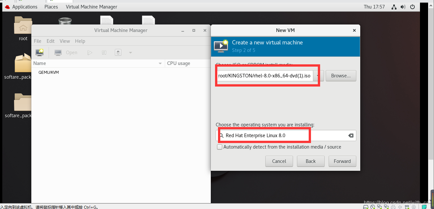The image size is (434, 209).
Task: Click the Browse... button
Action: tap(341, 76)
